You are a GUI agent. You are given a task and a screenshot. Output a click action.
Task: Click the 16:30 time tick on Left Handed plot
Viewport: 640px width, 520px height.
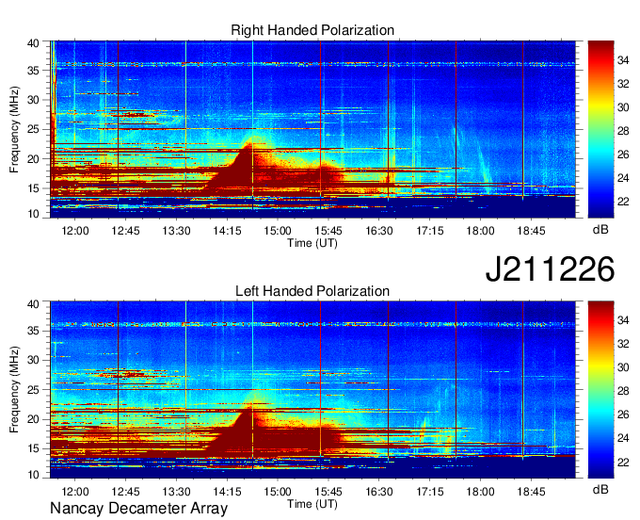[x=379, y=492]
